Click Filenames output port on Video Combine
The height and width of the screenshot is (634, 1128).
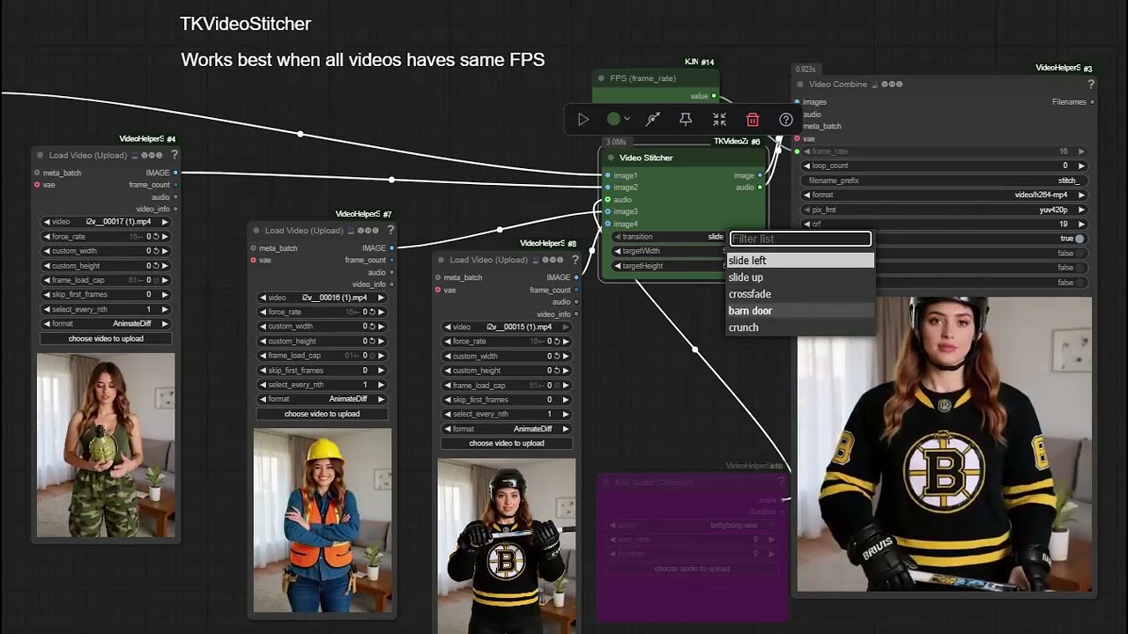click(1093, 102)
